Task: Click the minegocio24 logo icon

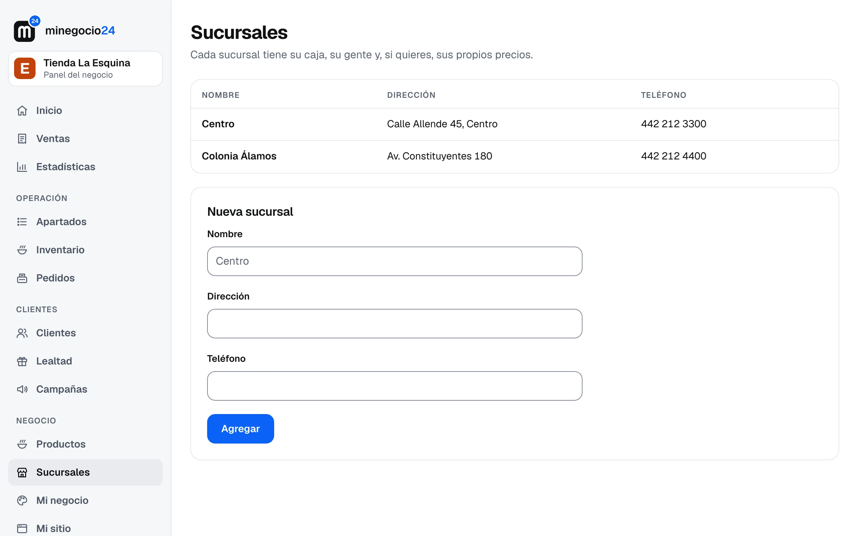Action: click(26, 29)
